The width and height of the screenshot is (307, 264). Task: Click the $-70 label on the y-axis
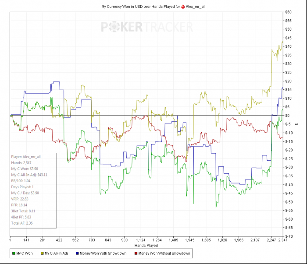(x=289, y=236)
